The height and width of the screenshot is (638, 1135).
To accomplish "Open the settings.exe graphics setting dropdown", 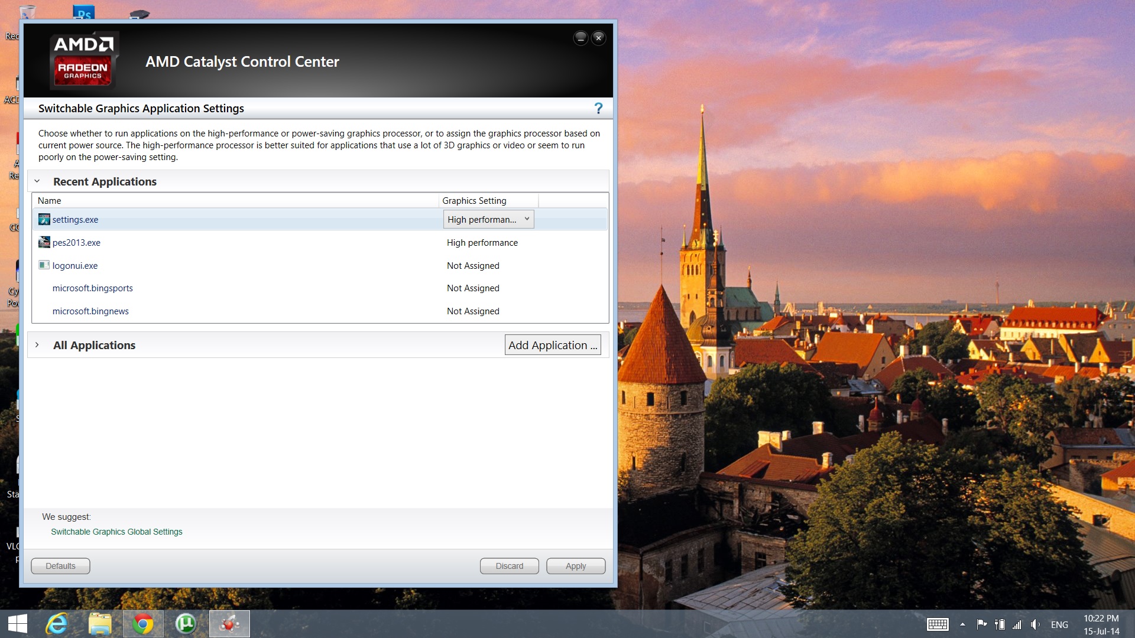I will coord(488,219).
